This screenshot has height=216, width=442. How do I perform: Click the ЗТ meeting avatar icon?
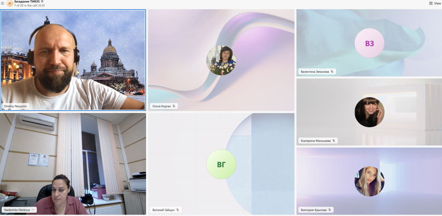pyautogui.click(x=10, y=3)
